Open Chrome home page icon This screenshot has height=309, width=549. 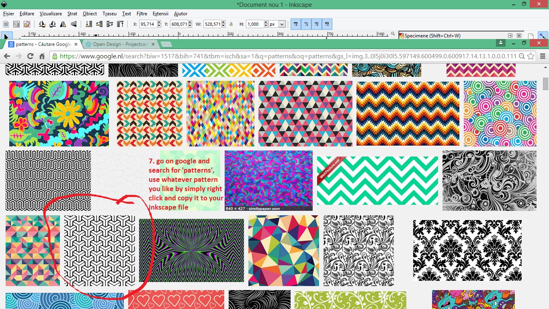pos(42,56)
